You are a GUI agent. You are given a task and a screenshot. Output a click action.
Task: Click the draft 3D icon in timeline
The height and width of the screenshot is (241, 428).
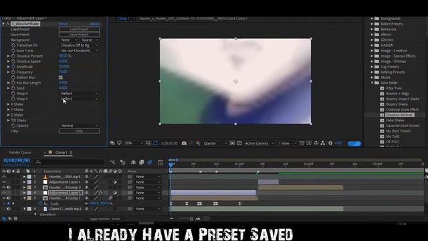point(122,162)
